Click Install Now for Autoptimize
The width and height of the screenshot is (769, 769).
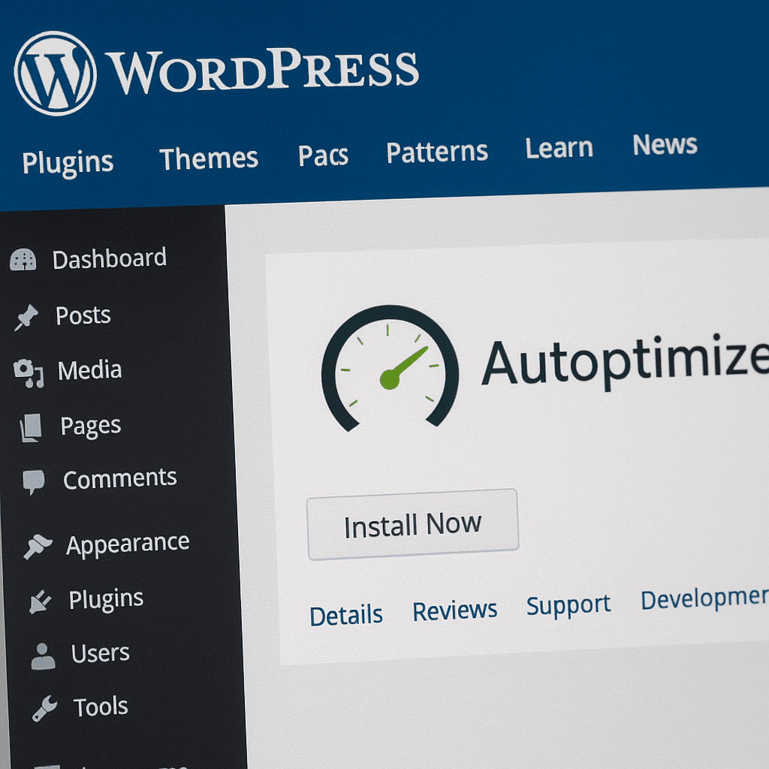(x=412, y=523)
